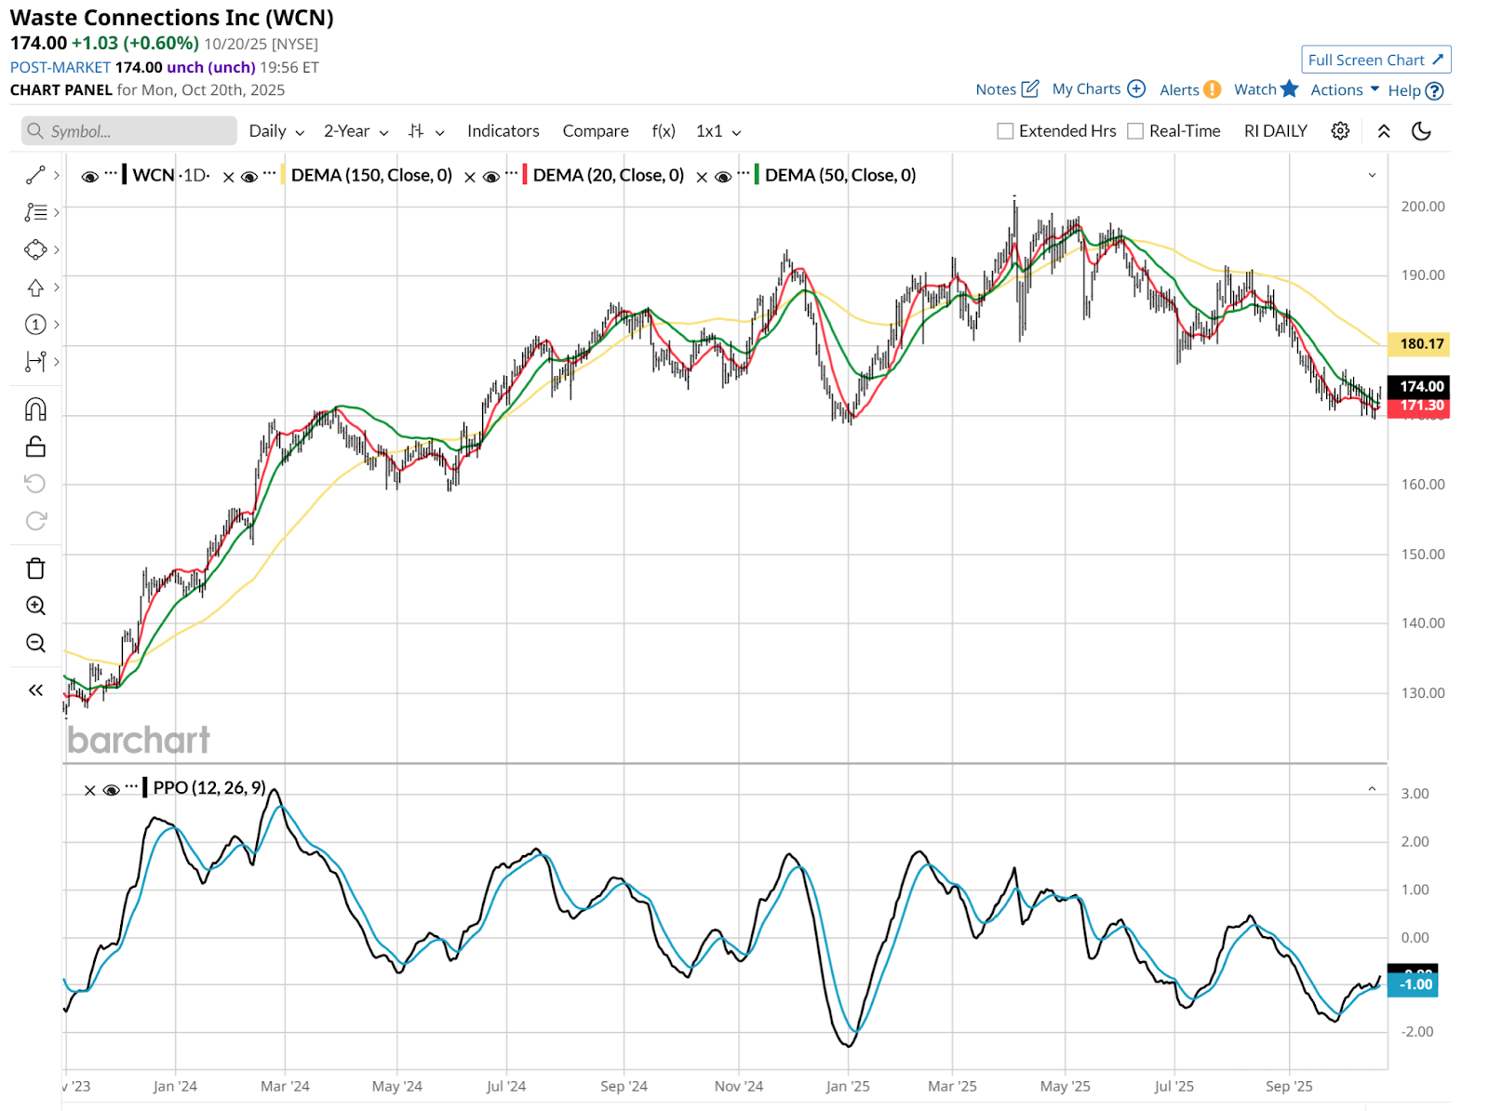Expand the 1x1 grid layout dropdown
Viewport: 1489px width, 1111px height.
coord(718,131)
